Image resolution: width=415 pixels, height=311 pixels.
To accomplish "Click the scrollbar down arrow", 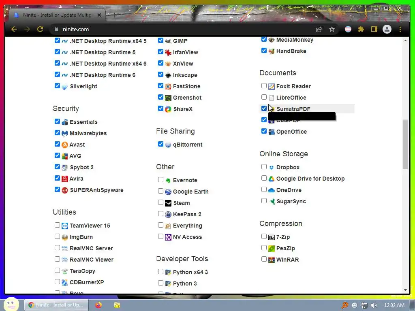I will click(405, 290).
